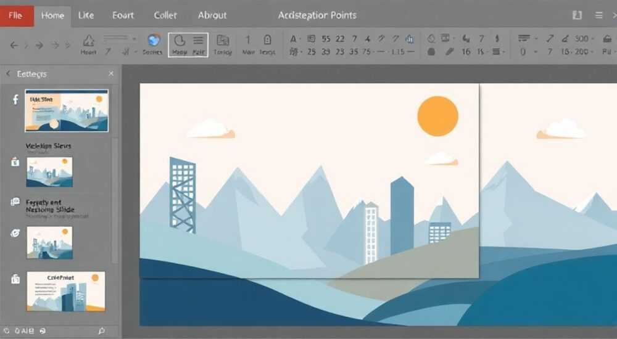Open the dropdown next to the 200 value
This screenshot has width=617, height=339.
(x=592, y=52)
